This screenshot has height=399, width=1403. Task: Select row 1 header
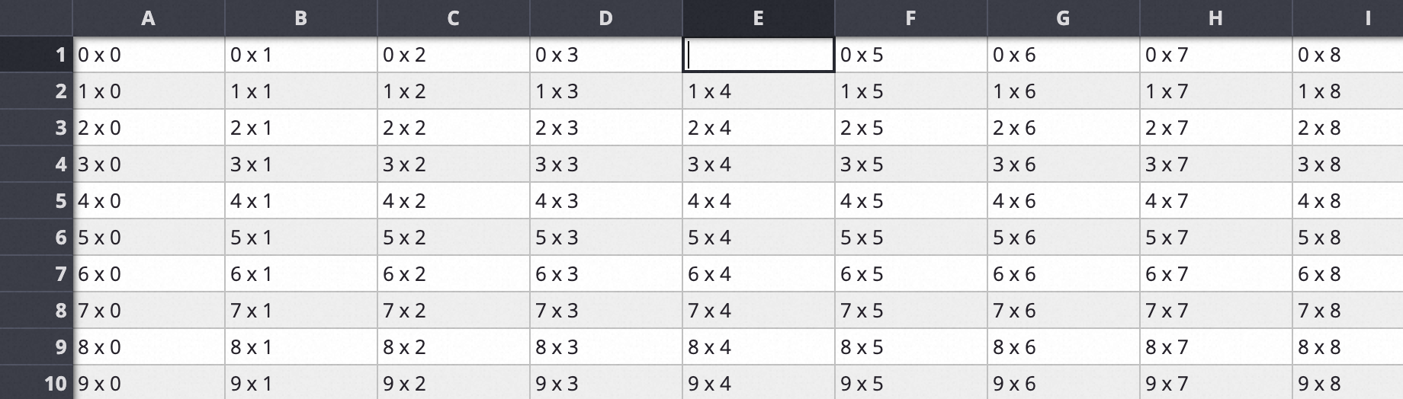click(36, 55)
